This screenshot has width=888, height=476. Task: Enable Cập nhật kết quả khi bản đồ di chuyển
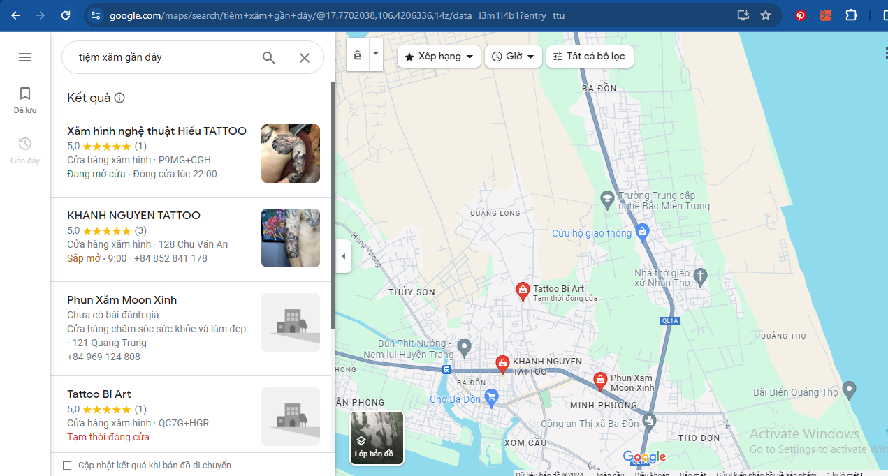tap(67, 465)
